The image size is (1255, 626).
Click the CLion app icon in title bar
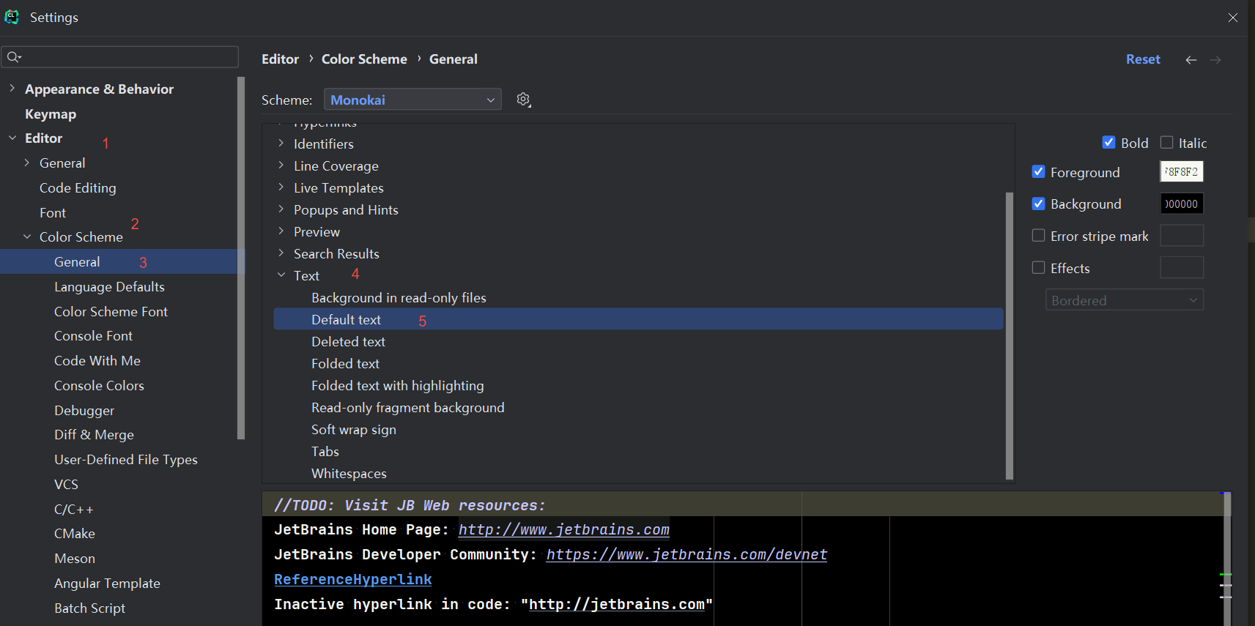[12, 17]
